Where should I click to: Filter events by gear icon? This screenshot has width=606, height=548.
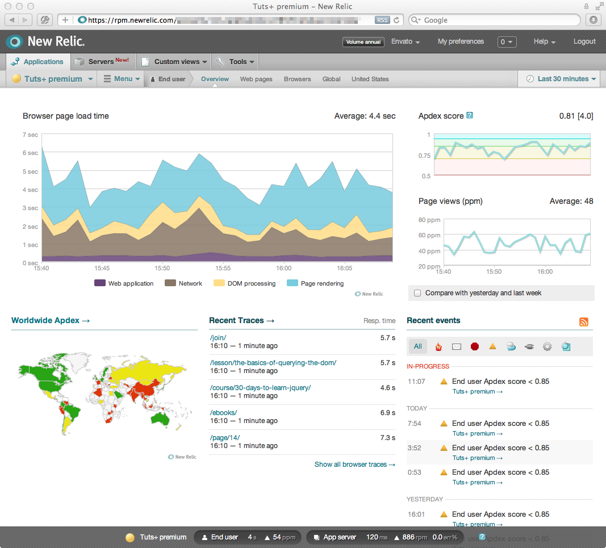click(x=548, y=346)
